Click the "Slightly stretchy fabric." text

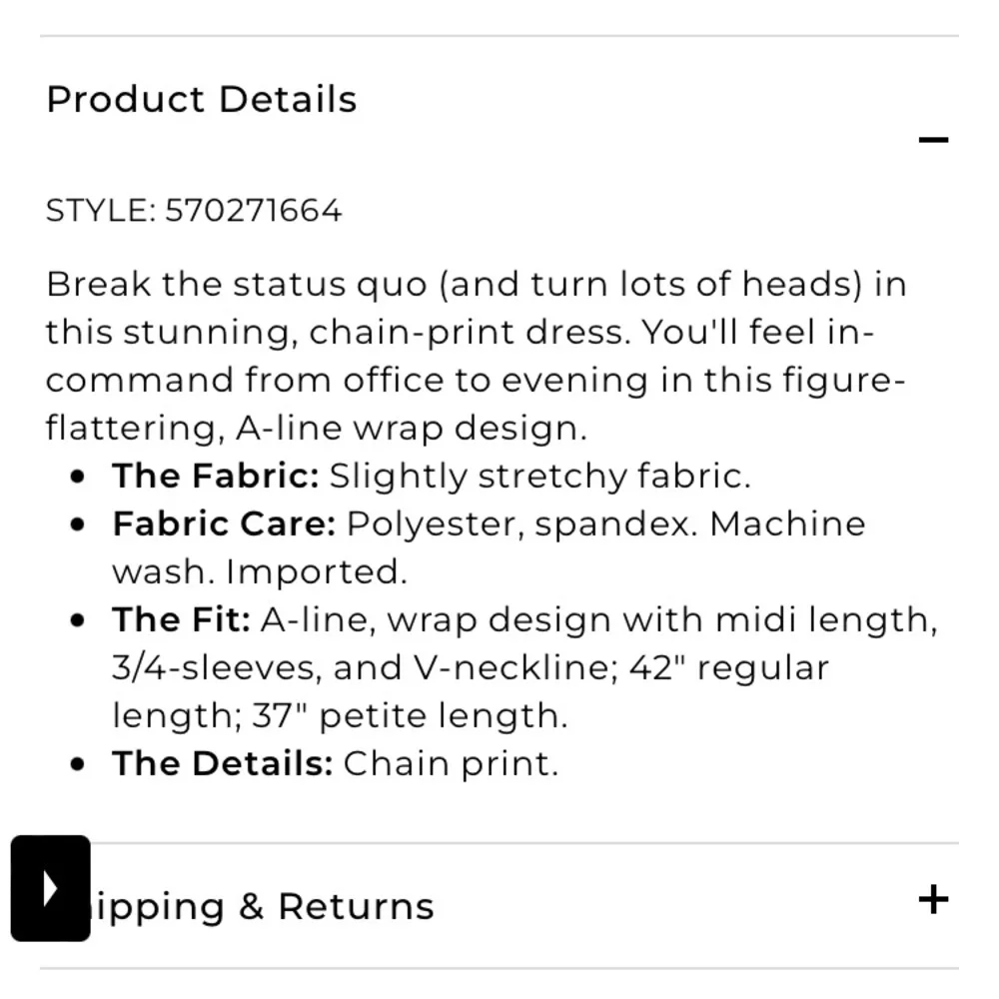pyautogui.click(x=539, y=476)
